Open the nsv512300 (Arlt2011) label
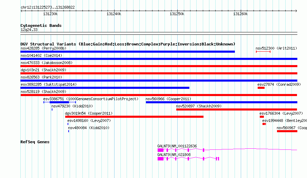The height and width of the screenshot is (178, 307). click(x=276, y=48)
